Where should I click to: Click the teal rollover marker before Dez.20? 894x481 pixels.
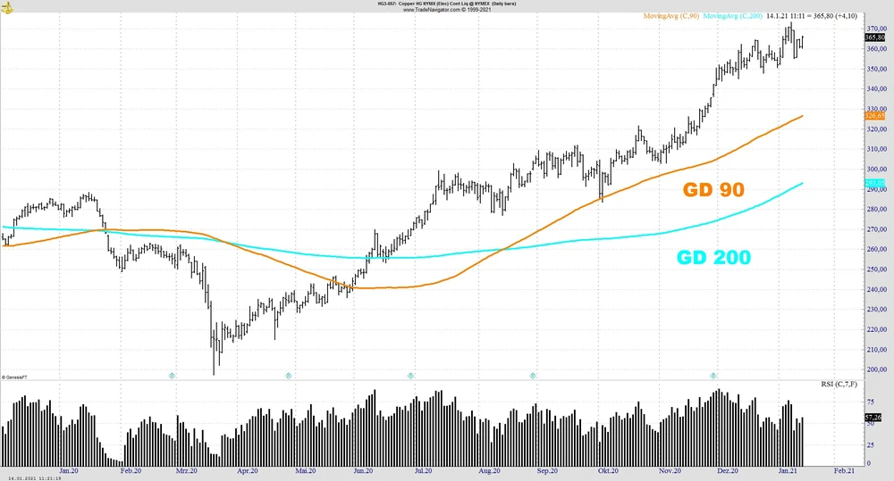pos(713,376)
